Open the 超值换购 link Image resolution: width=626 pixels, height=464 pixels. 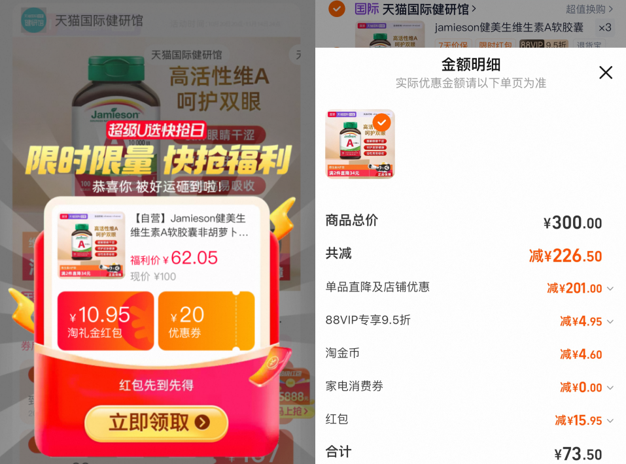click(x=589, y=8)
